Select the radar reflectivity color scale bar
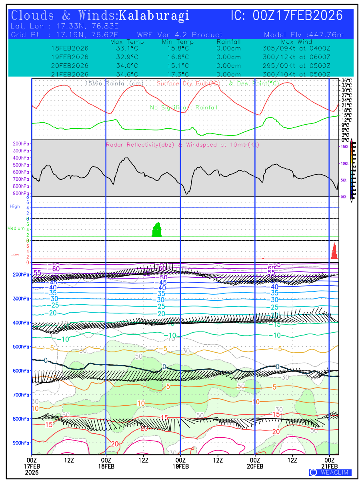 point(352,169)
